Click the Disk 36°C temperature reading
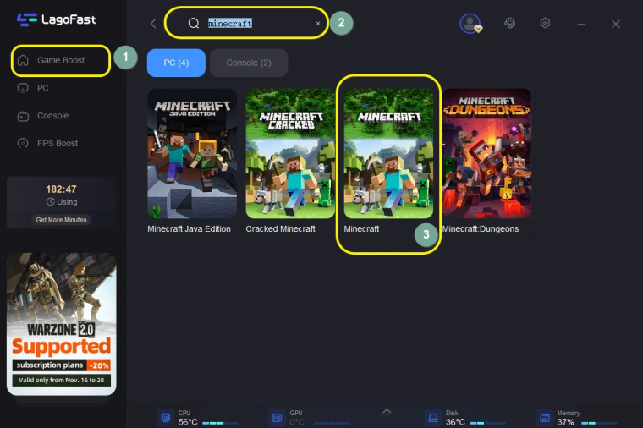 pyautogui.click(x=455, y=422)
